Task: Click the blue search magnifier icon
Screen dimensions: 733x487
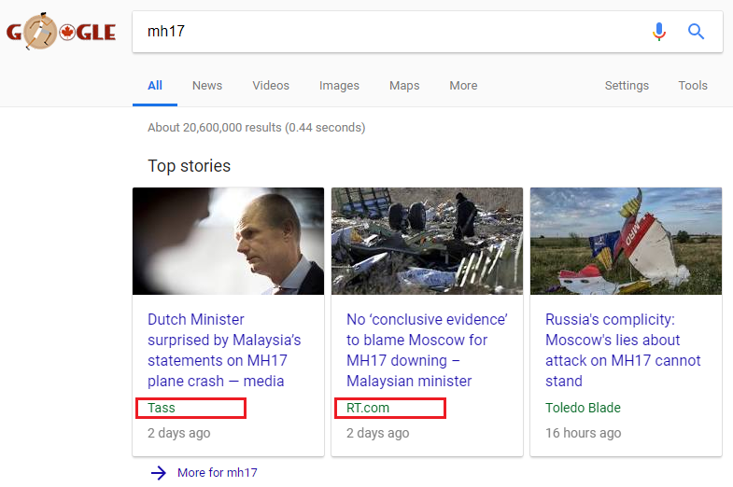Action: tap(696, 32)
